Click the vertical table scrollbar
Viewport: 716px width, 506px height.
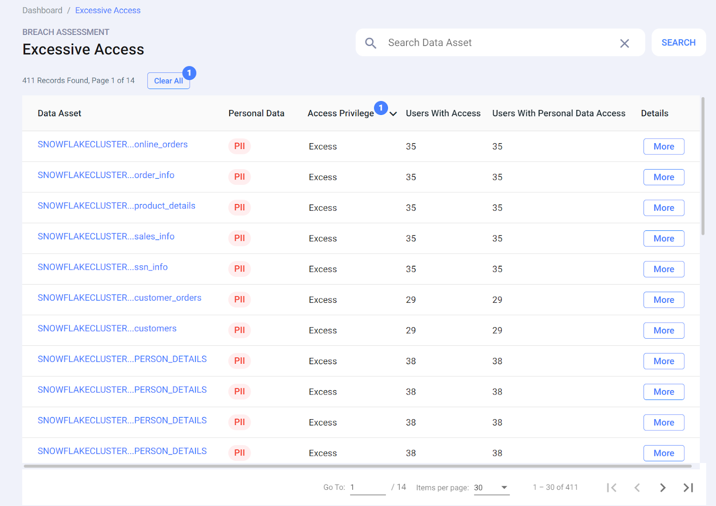[x=703, y=166]
